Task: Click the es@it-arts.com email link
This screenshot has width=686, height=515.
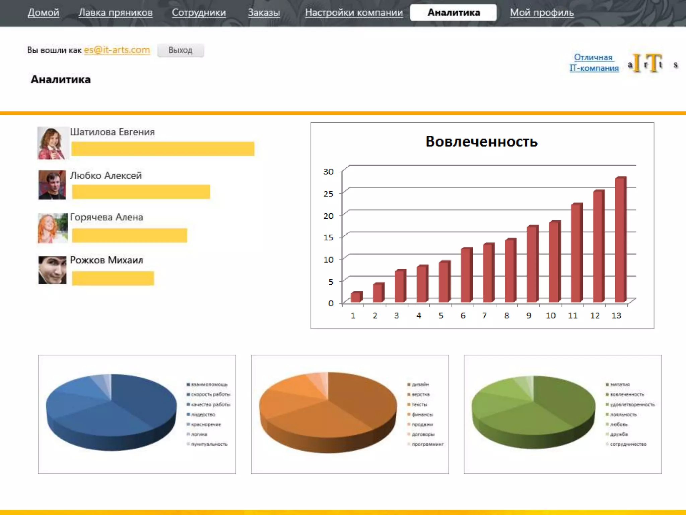Action: click(x=117, y=50)
